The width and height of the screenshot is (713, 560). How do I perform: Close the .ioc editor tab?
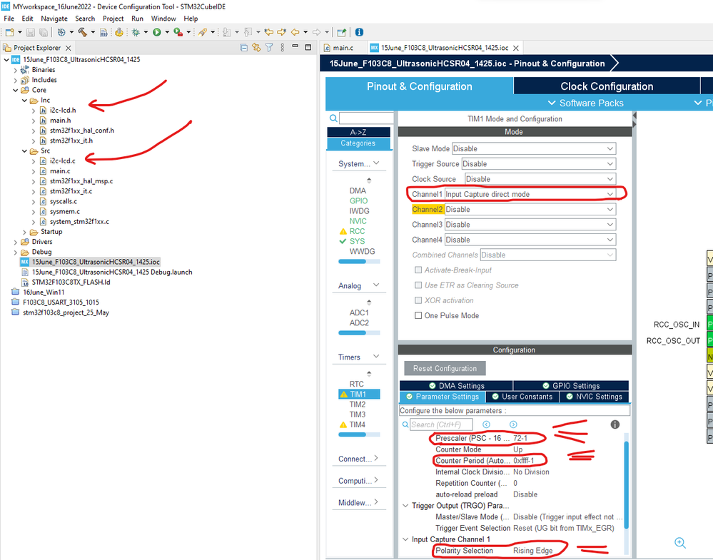coord(516,49)
